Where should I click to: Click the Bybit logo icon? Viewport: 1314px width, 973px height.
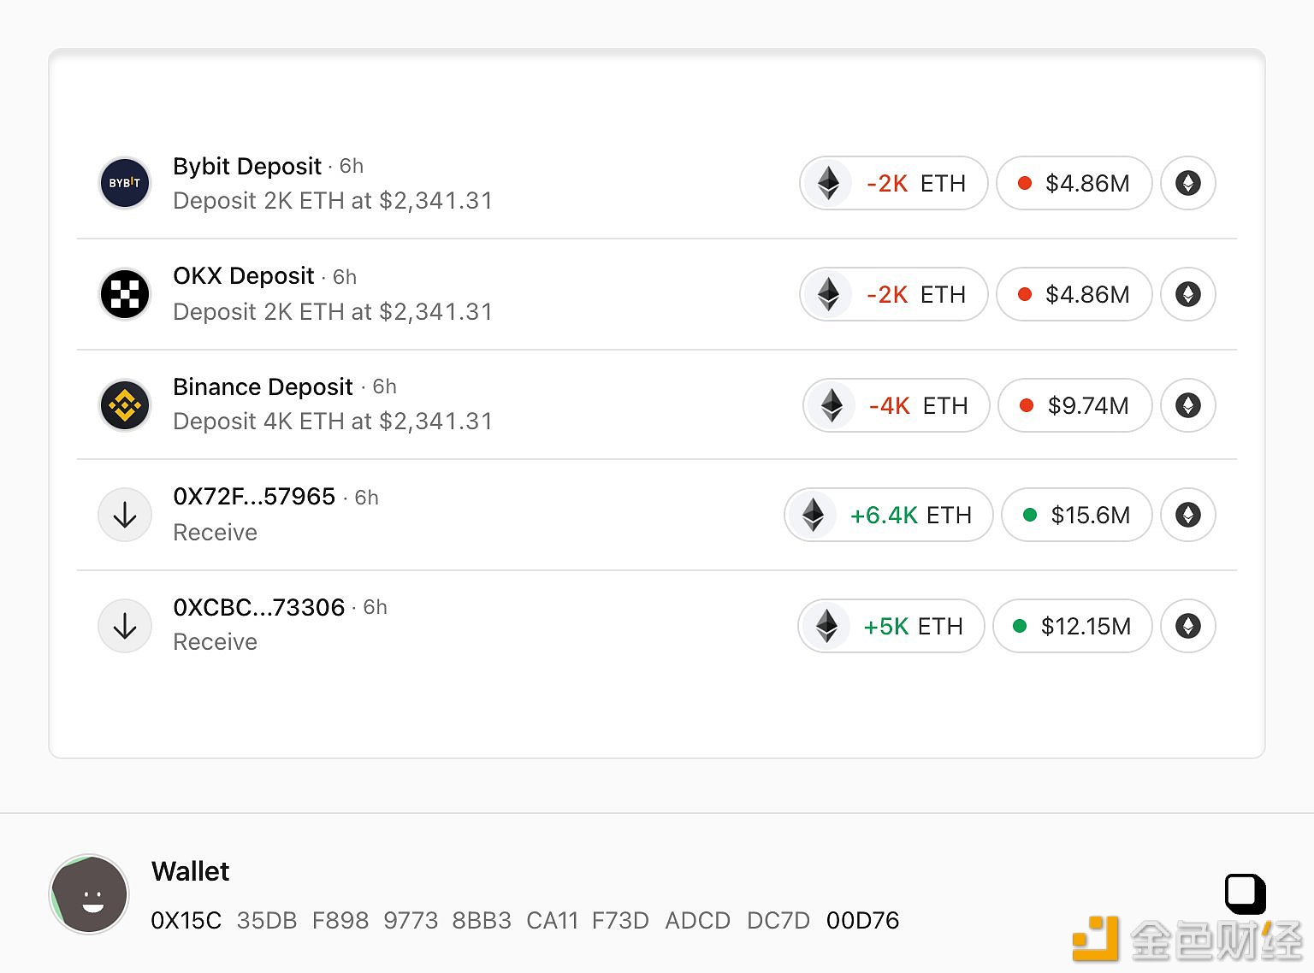pyautogui.click(x=125, y=183)
